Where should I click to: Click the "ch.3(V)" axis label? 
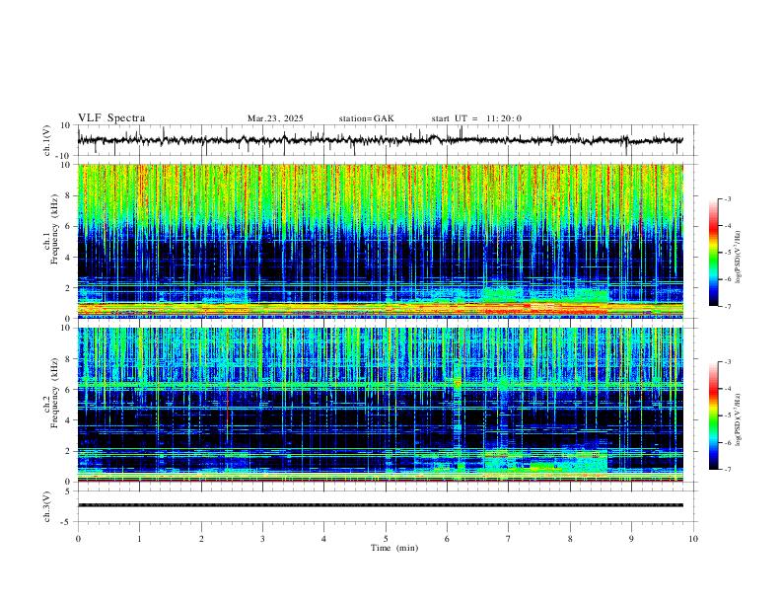47,506
